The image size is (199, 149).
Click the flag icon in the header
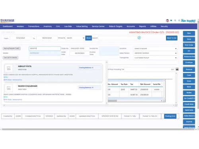pos(171,20)
